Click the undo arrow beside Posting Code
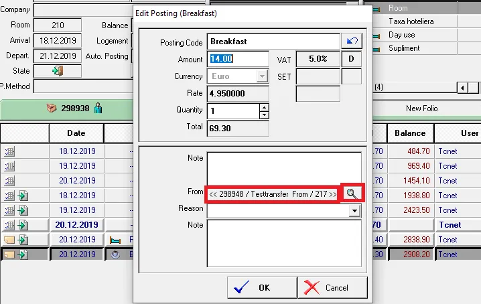Screen dimensions: 481x304 [352, 41]
